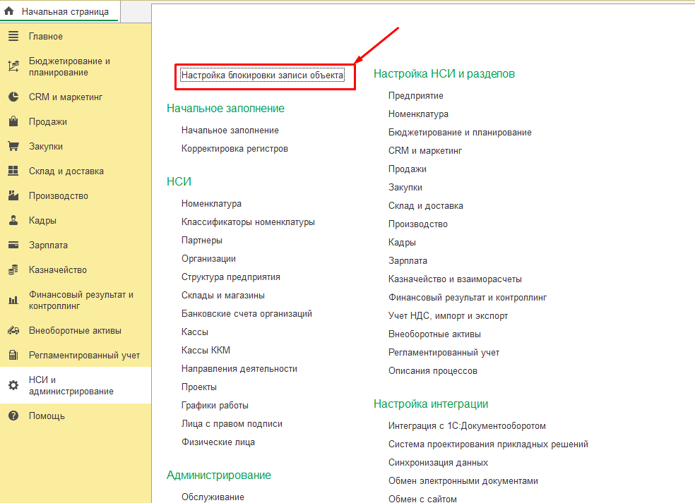
Task: Click the Главное menu lines icon
Action: pos(13,36)
